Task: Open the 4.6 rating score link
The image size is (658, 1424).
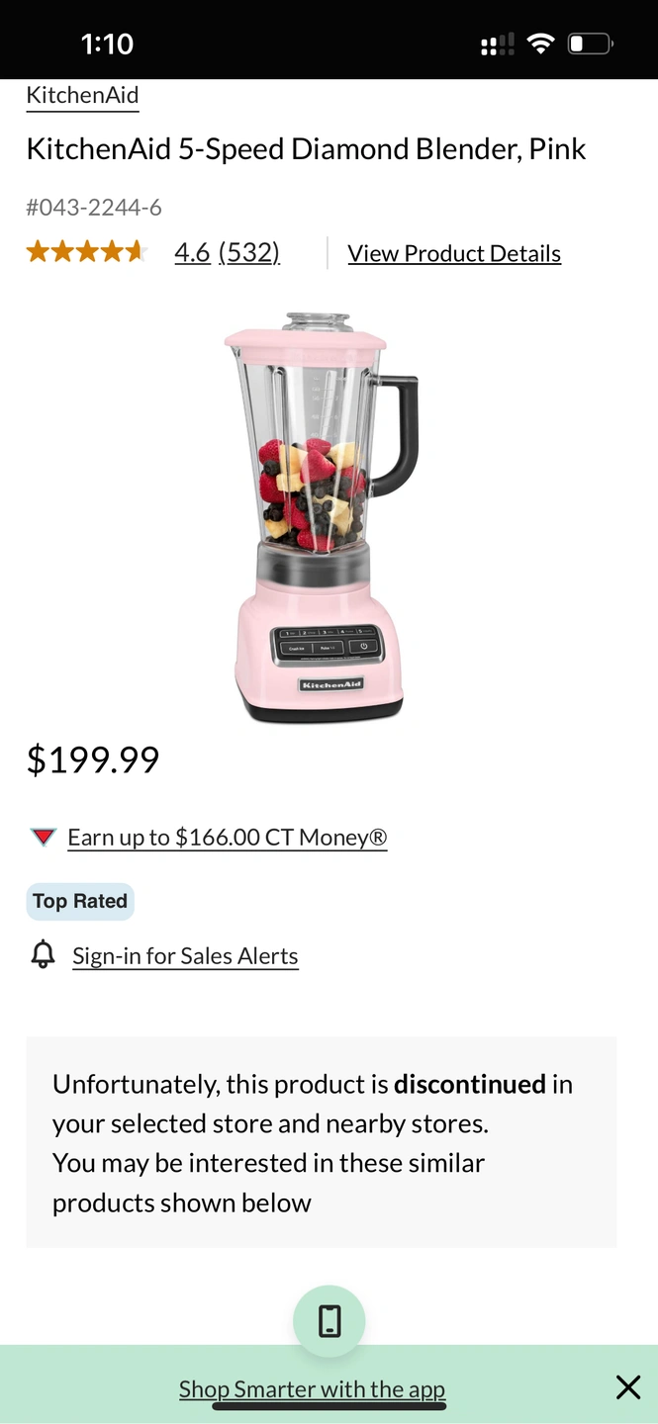Action: (192, 253)
